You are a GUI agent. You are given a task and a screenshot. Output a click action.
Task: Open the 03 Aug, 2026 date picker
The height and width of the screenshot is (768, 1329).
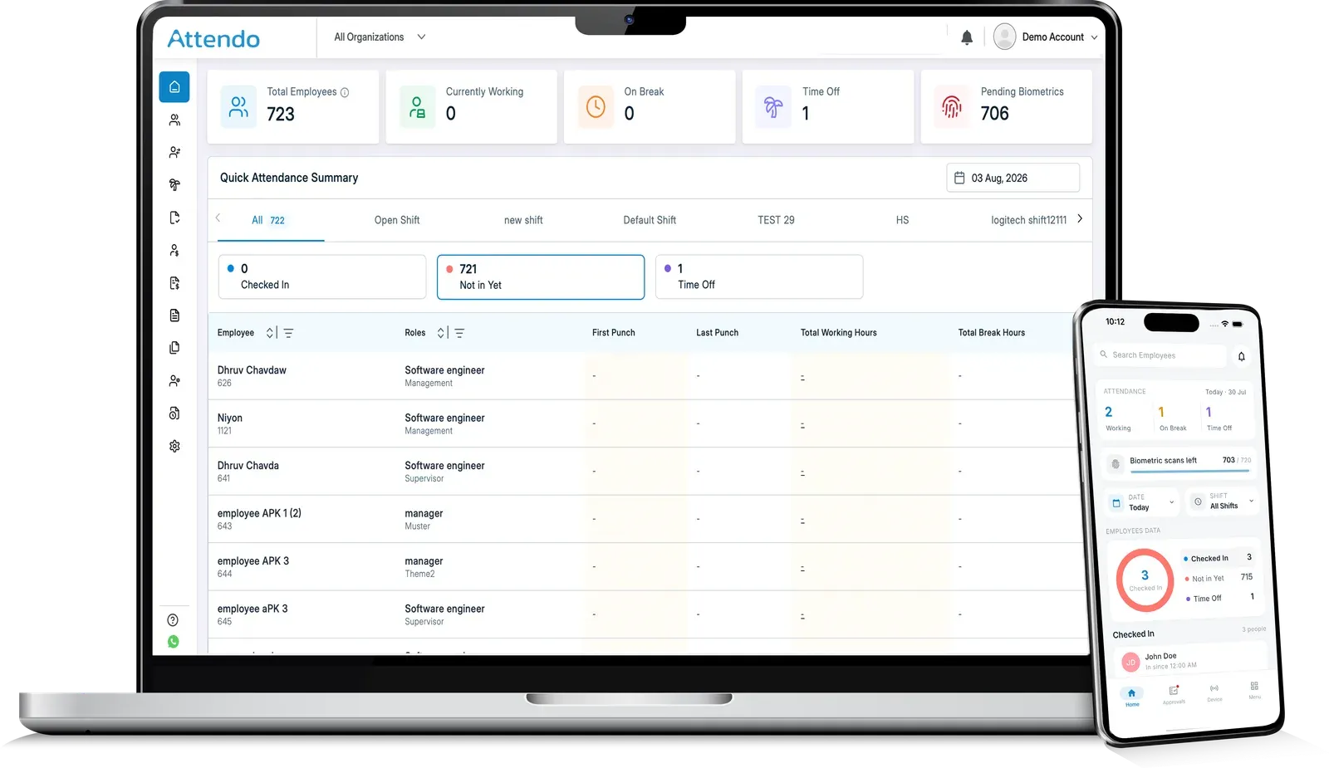tap(1013, 178)
